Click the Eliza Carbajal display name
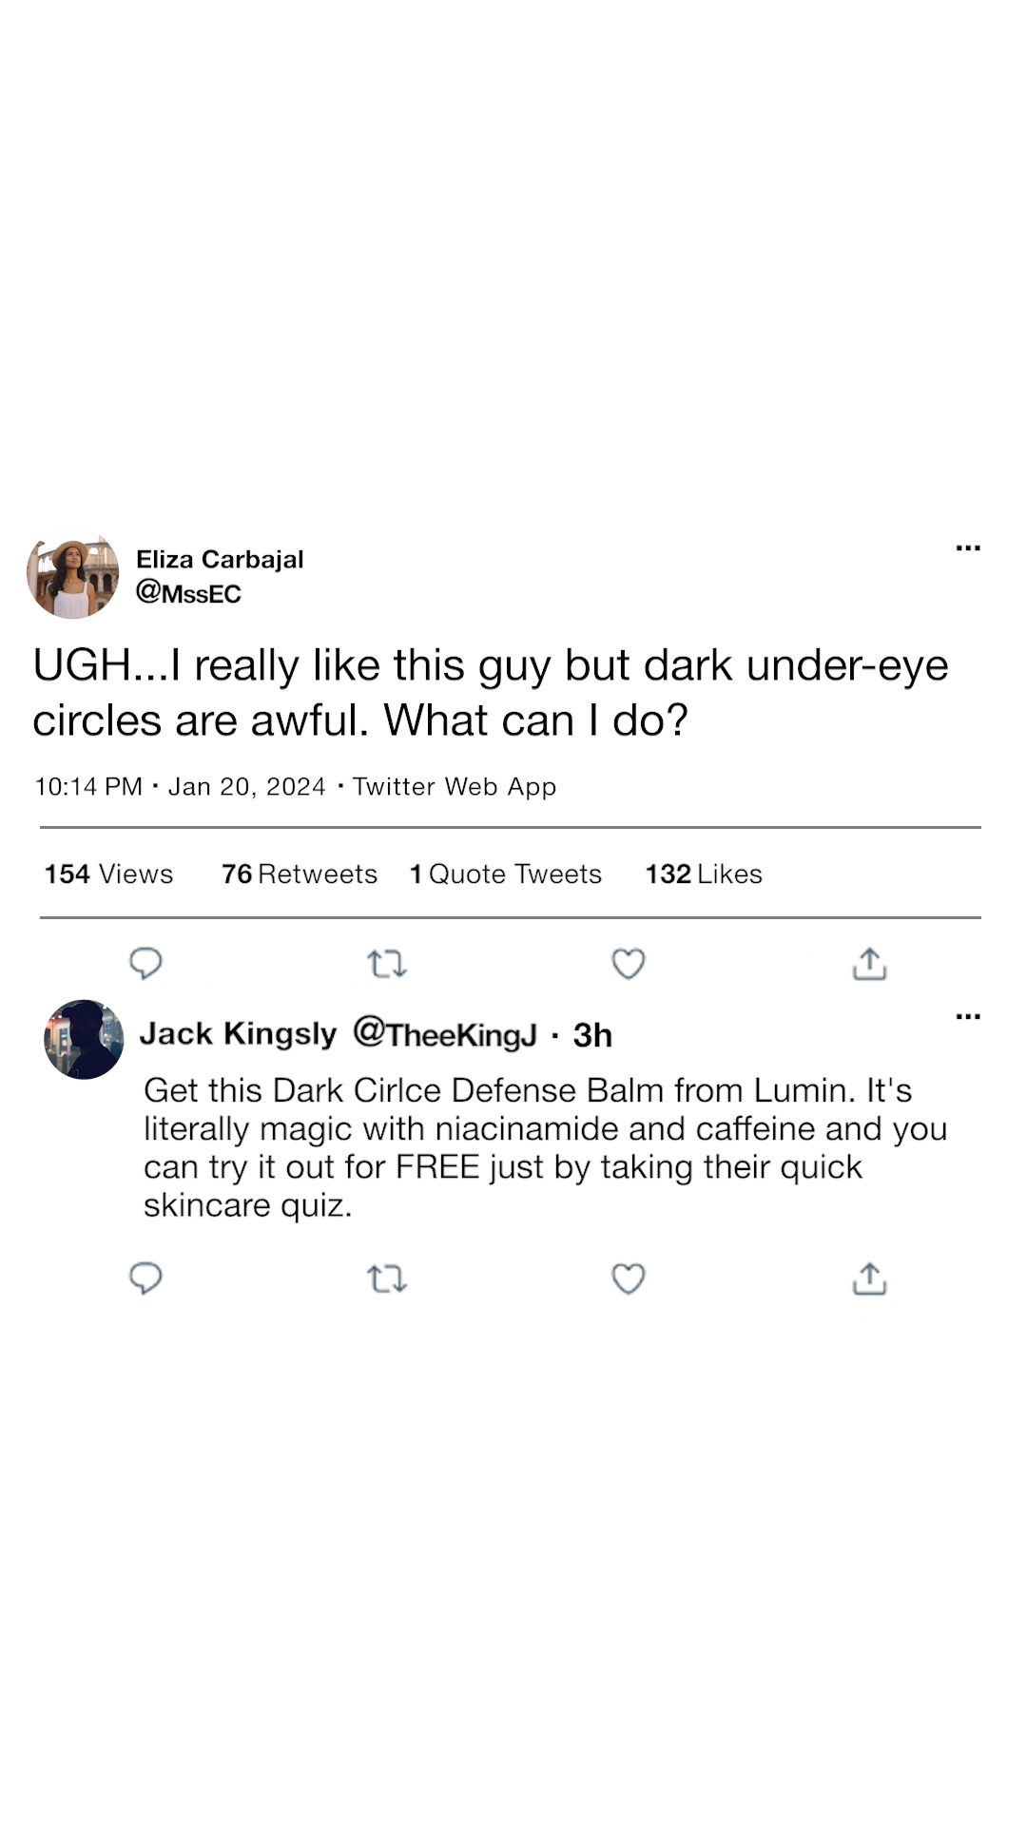 click(220, 559)
